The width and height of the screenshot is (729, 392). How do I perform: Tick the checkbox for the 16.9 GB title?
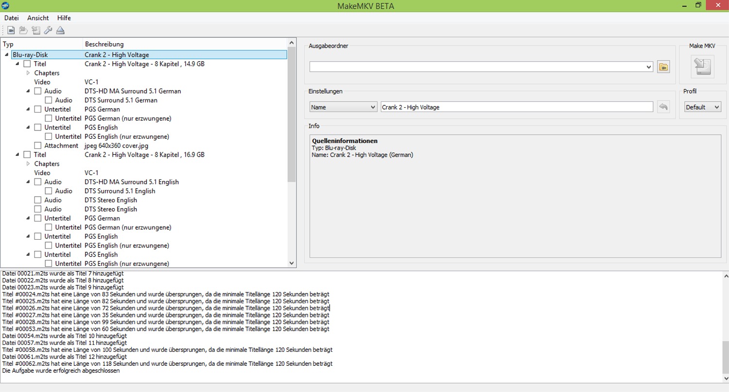pyautogui.click(x=27, y=154)
